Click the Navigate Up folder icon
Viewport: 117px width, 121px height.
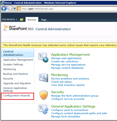(22, 19)
